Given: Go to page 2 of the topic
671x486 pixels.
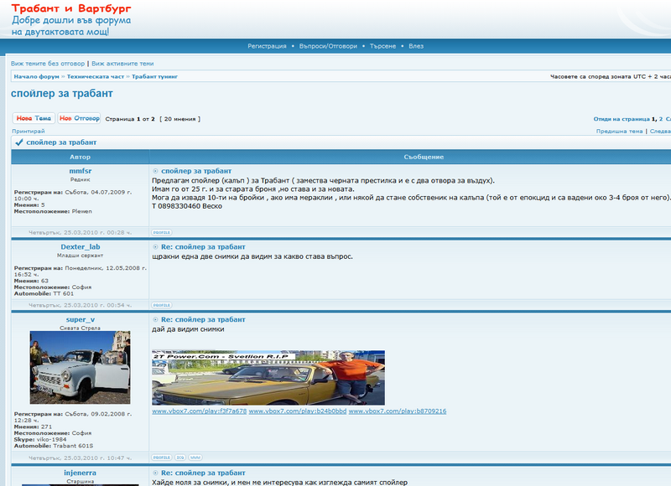Looking at the screenshot, I should tap(661, 119).
